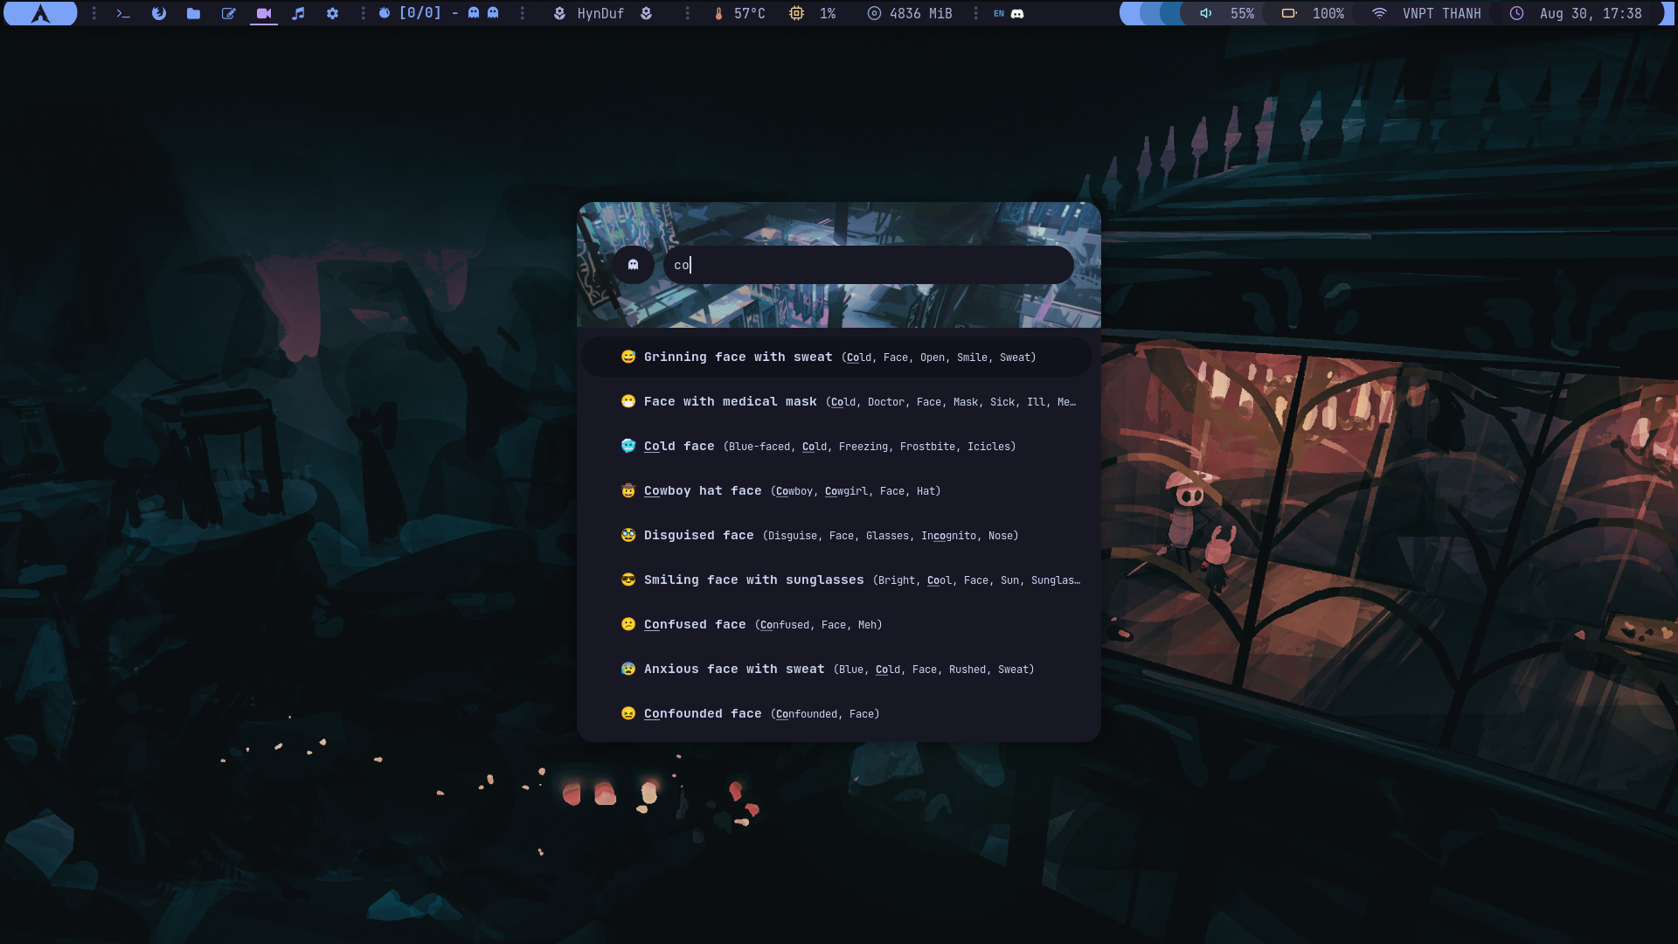Click the flower icon right of HynDuf
This screenshot has height=944, width=1678.
[646, 13]
